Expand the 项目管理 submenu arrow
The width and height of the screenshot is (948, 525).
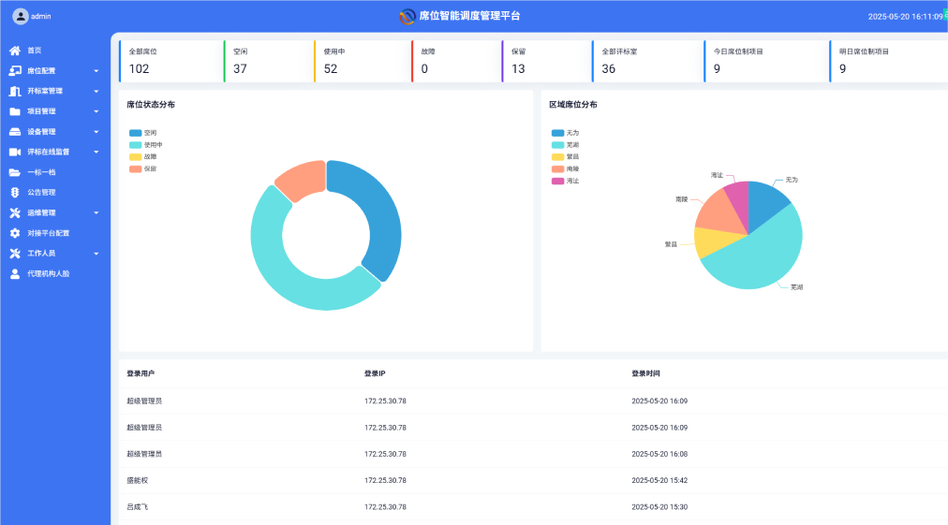[96, 111]
